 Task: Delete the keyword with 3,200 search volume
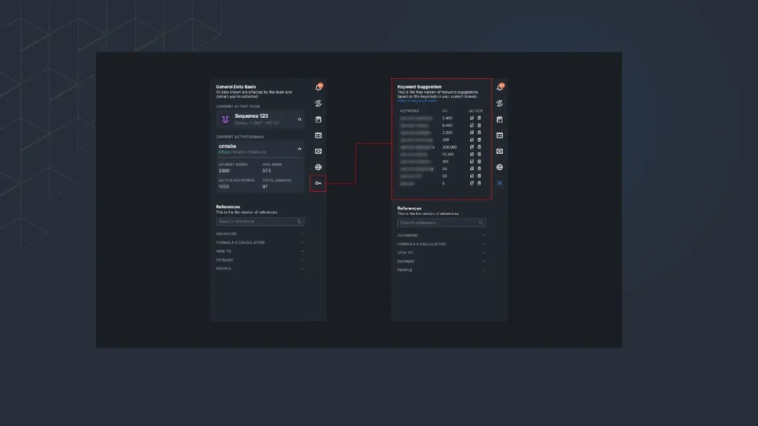(480, 133)
